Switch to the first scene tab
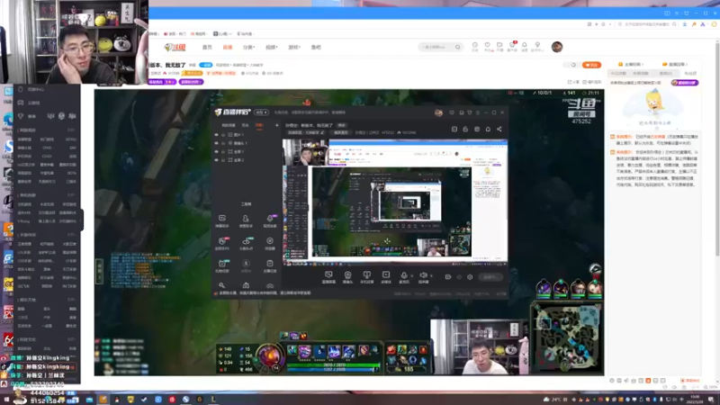Screen dimensions: 720x405 click(x=229, y=125)
